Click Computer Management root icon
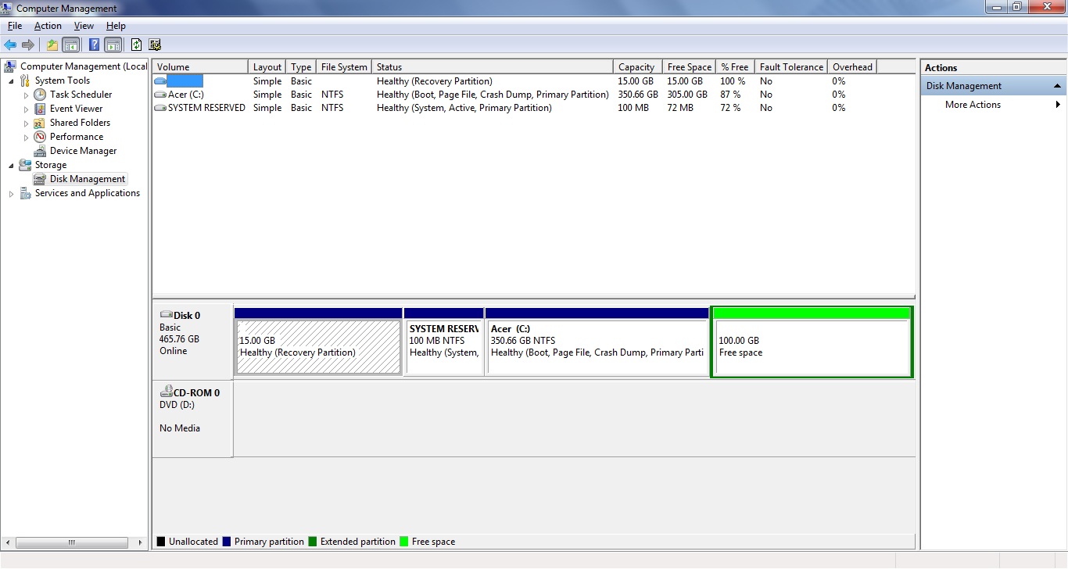Screen dimensions: 1068x569 pos(10,66)
